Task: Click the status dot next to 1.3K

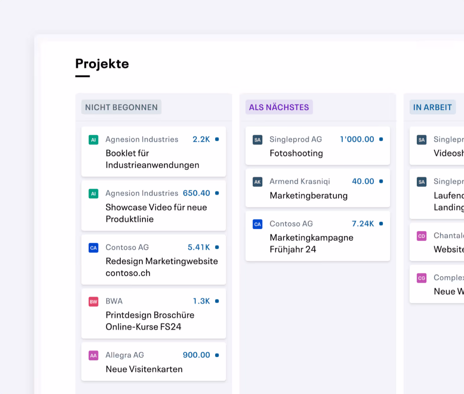Action: click(217, 301)
